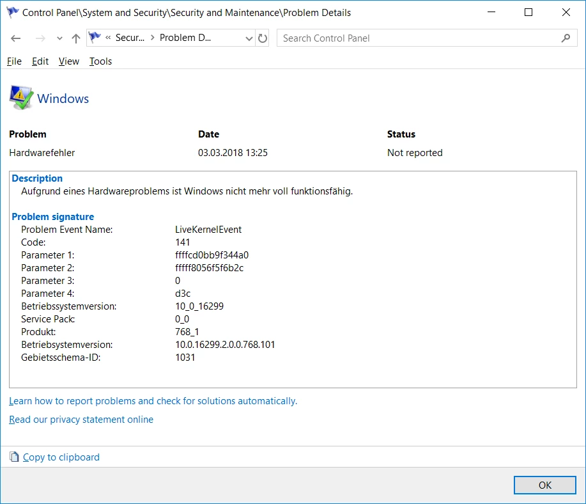
Task: Select Parameter 4 value d3c
Action: tap(183, 294)
